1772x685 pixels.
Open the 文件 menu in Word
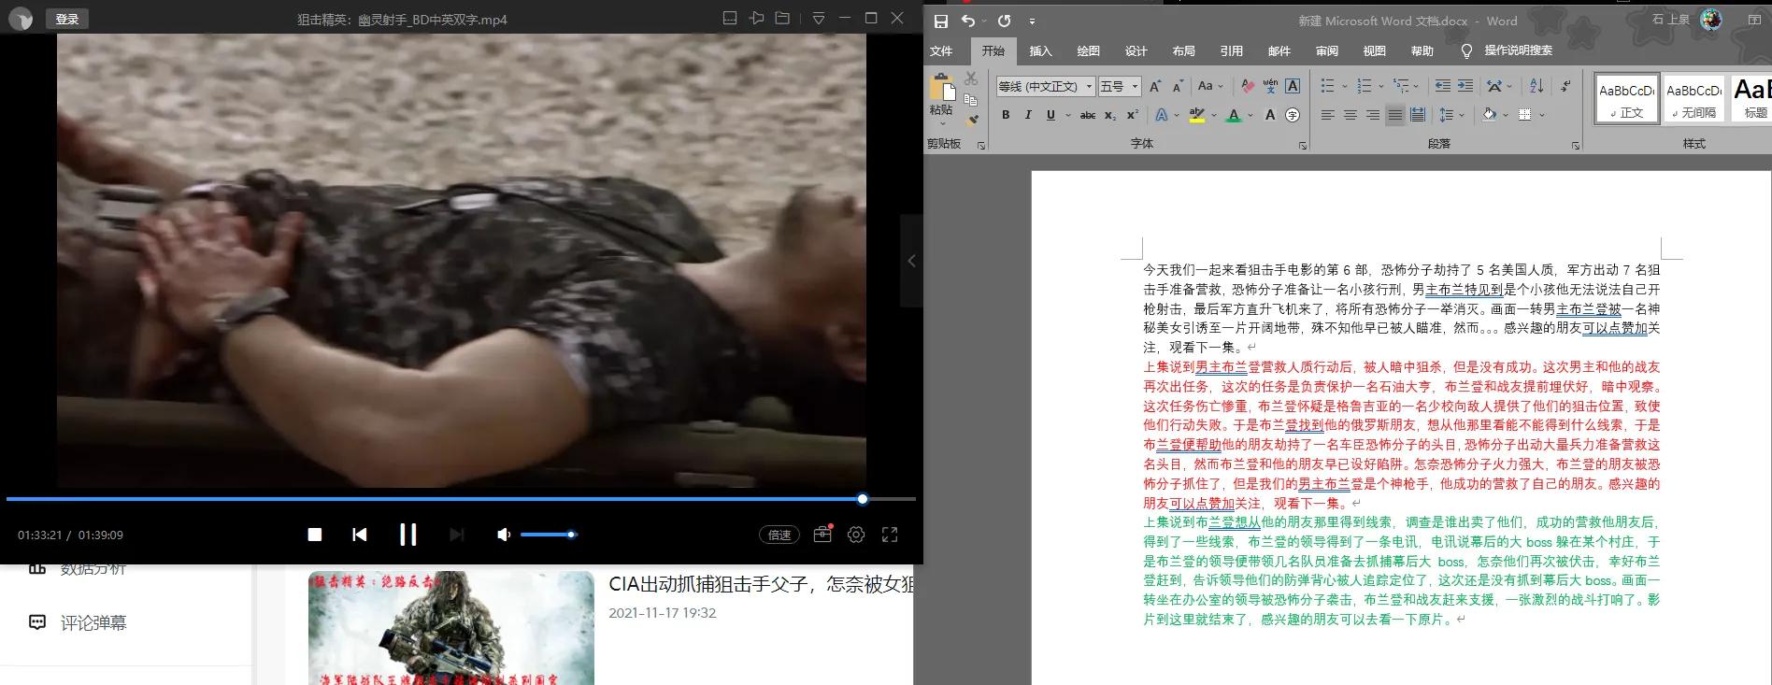tap(941, 50)
